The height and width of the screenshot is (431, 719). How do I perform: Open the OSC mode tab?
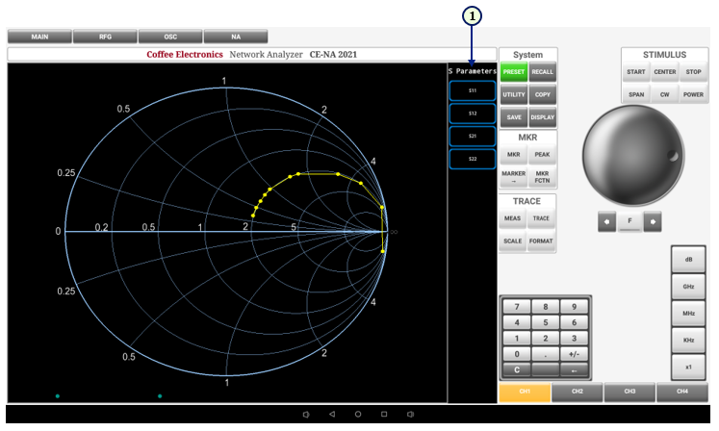coord(170,37)
